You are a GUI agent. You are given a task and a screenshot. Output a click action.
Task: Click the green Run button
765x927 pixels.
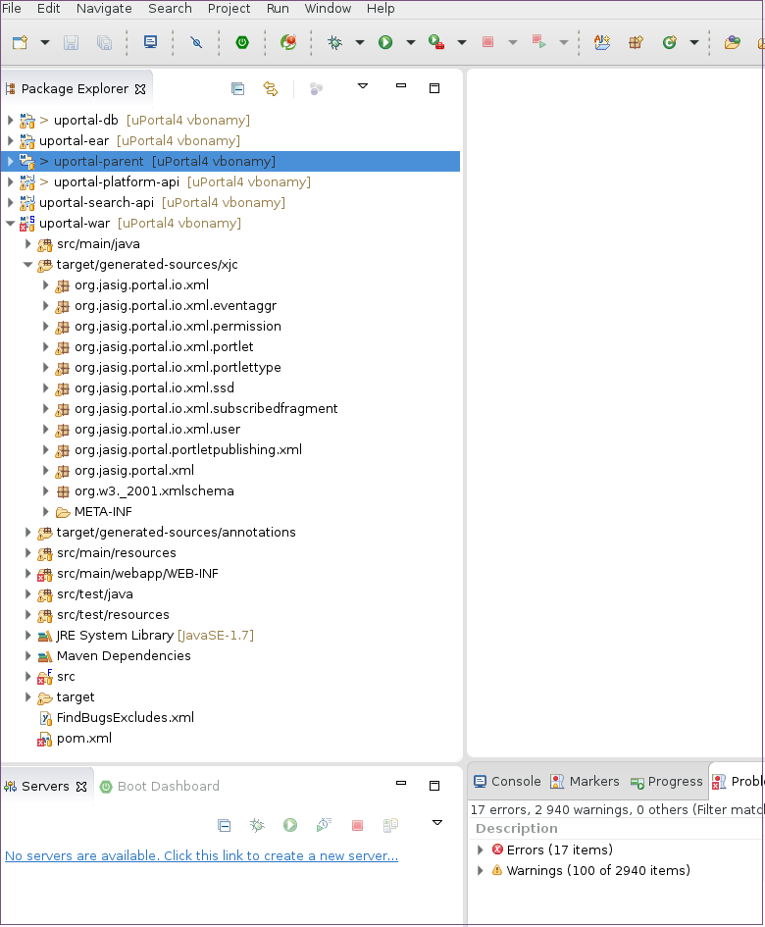click(x=385, y=42)
